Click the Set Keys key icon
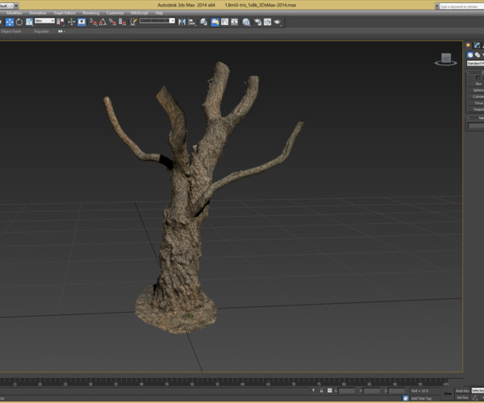484x403 pixels. pyautogui.click(x=448, y=394)
